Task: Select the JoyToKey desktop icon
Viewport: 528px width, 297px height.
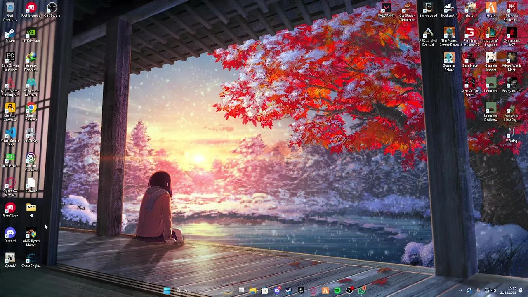Action: coord(31,135)
